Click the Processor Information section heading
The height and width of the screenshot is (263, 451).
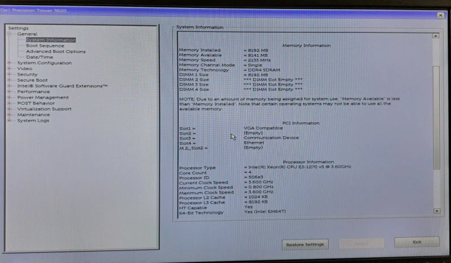(308, 162)
